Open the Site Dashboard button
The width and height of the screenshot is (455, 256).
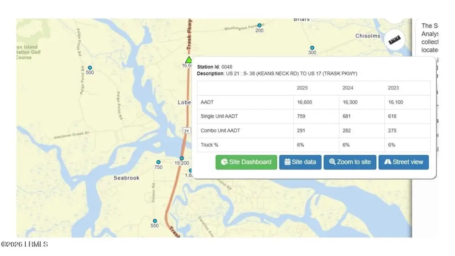click(246, 162)
